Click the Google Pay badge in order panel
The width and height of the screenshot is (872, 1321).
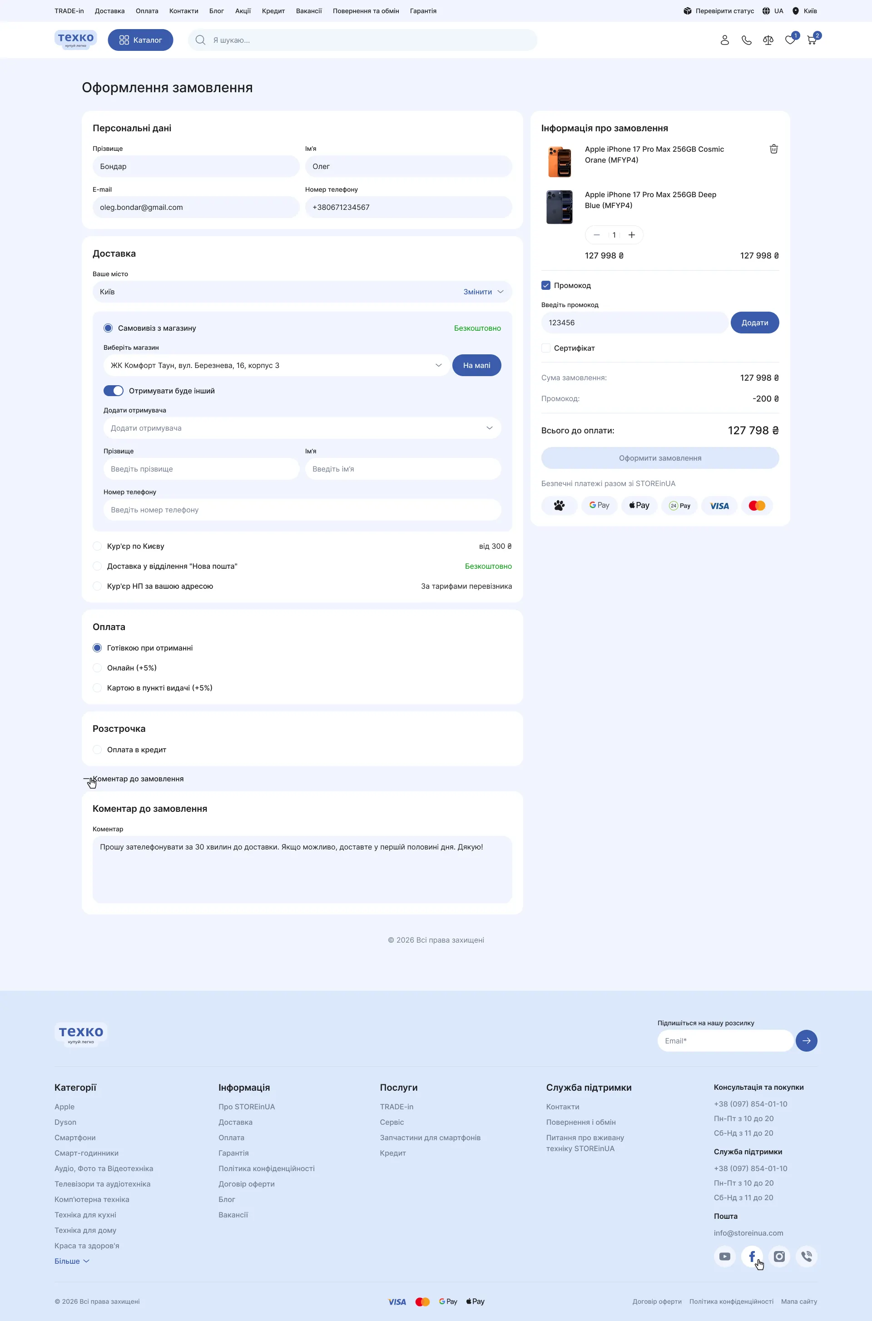(599, 506)
